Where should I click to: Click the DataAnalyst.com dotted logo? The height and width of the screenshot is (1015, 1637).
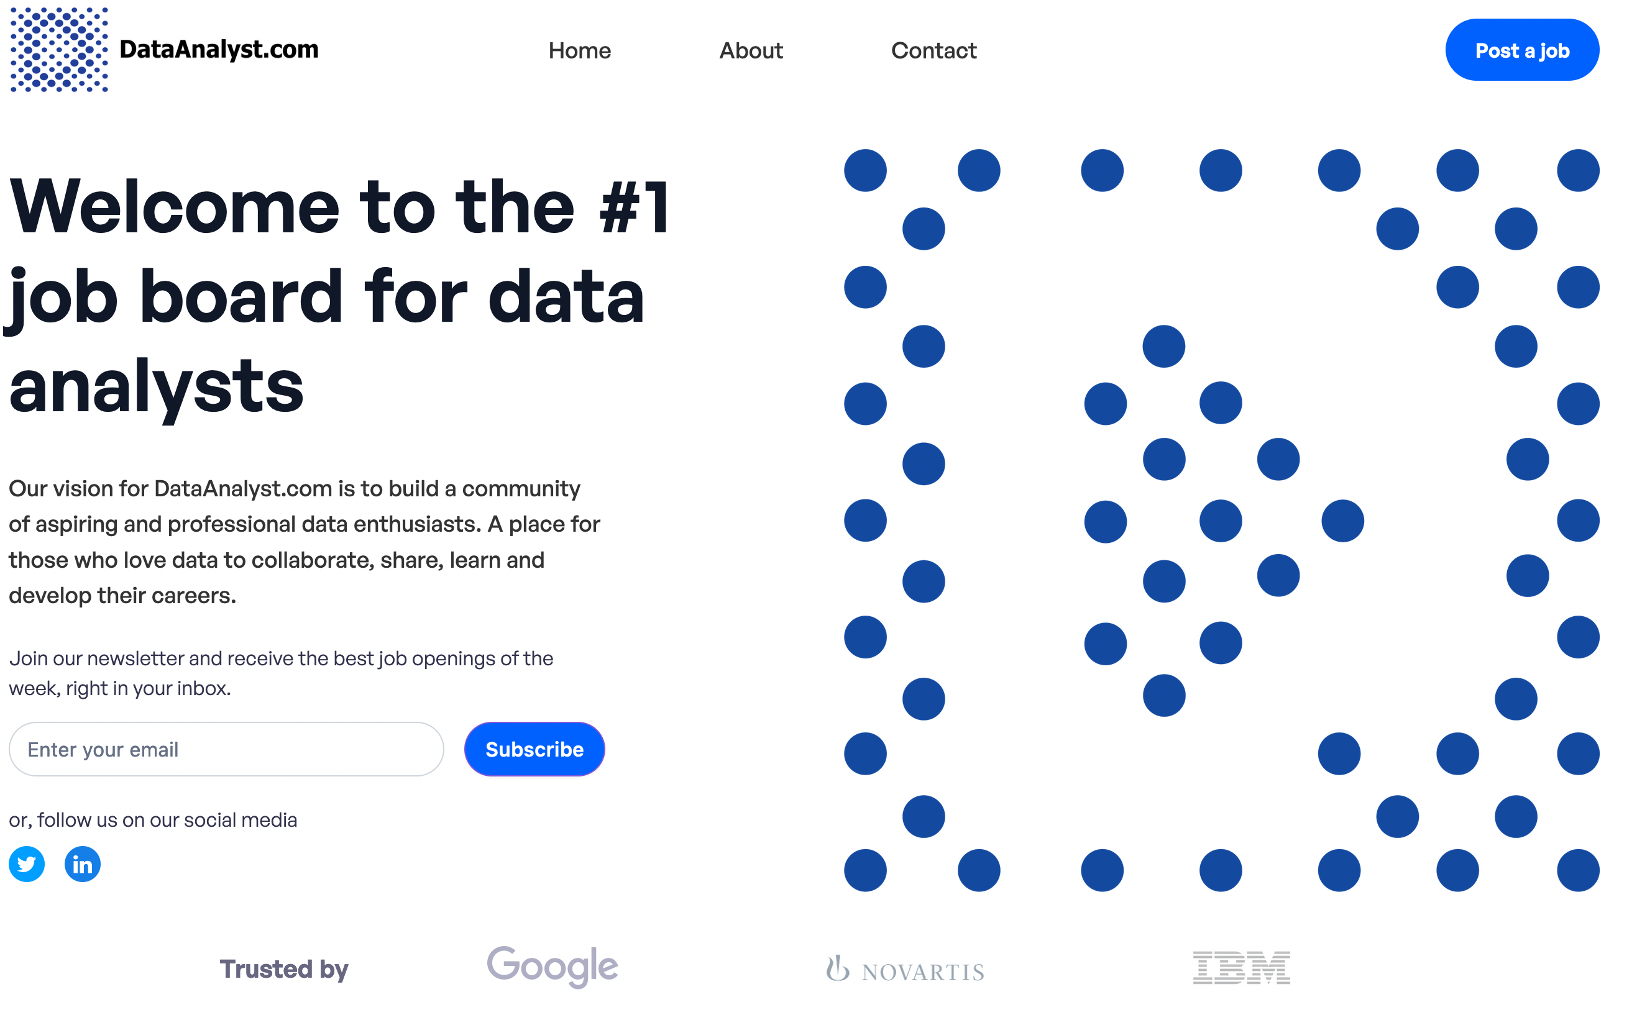59,50
